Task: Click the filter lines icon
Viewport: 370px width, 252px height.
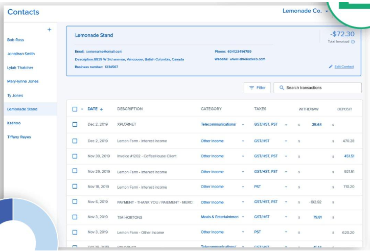Action: pyautogui.click(x=251, y=88)
